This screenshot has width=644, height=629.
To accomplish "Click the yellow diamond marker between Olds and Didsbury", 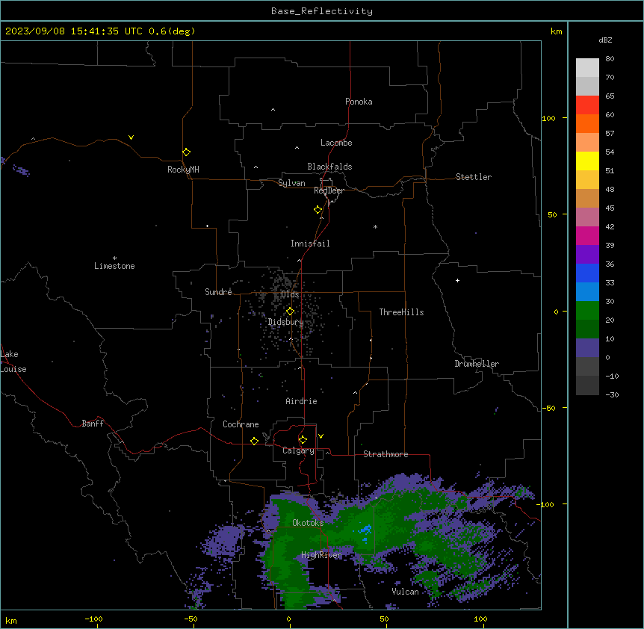I will click(x=290, y=312).
